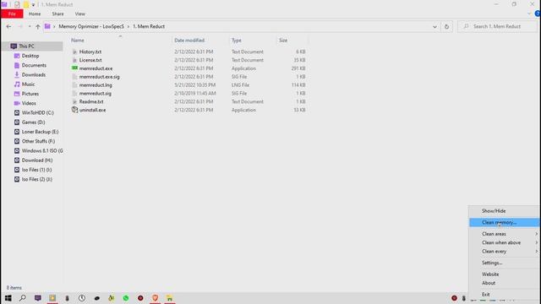Viewport: 541px width, 304px height.
Task: Click red record icon in system tray
Action: [x=454, y=298]
